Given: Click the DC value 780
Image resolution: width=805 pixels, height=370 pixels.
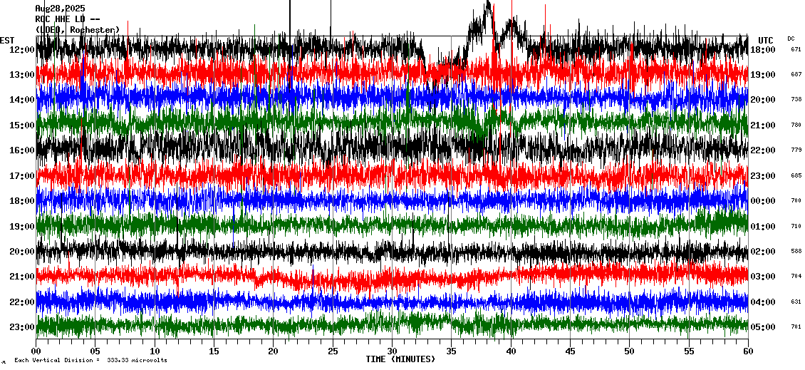Looking at the screenshot, I should coord(796,125).
